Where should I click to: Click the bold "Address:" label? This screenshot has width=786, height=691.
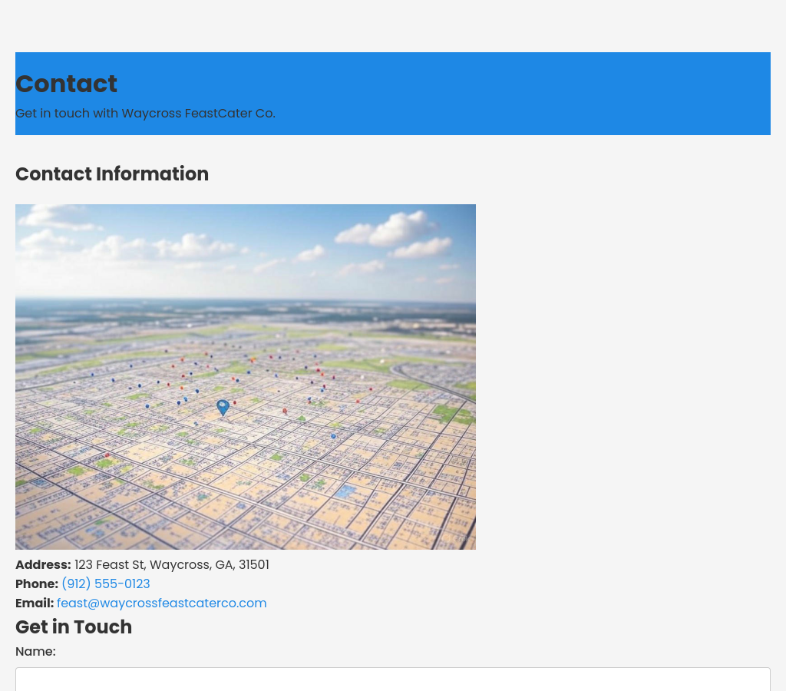(43, 565)
